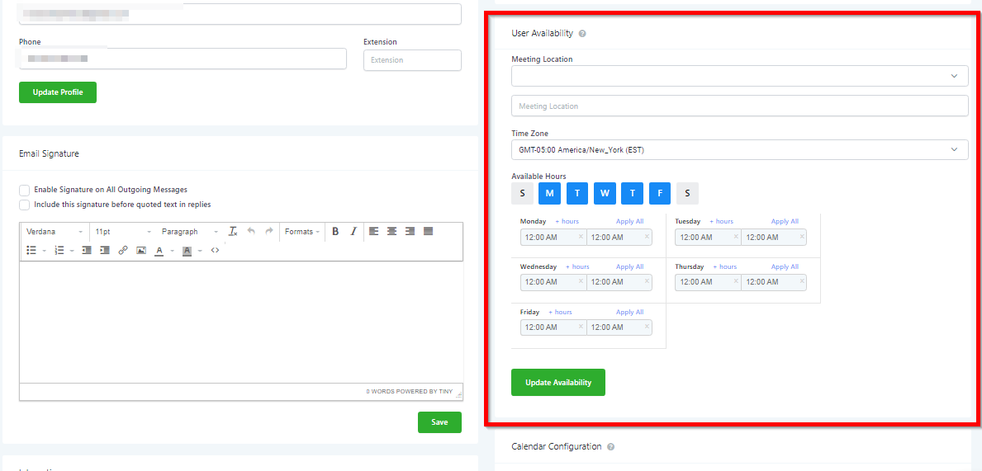Click the clear formatting icon
Image resolution: width=982 pixels, height=471 pixels.
233,232
